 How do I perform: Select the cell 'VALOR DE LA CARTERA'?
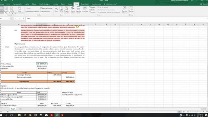click(x=19, y=106)
